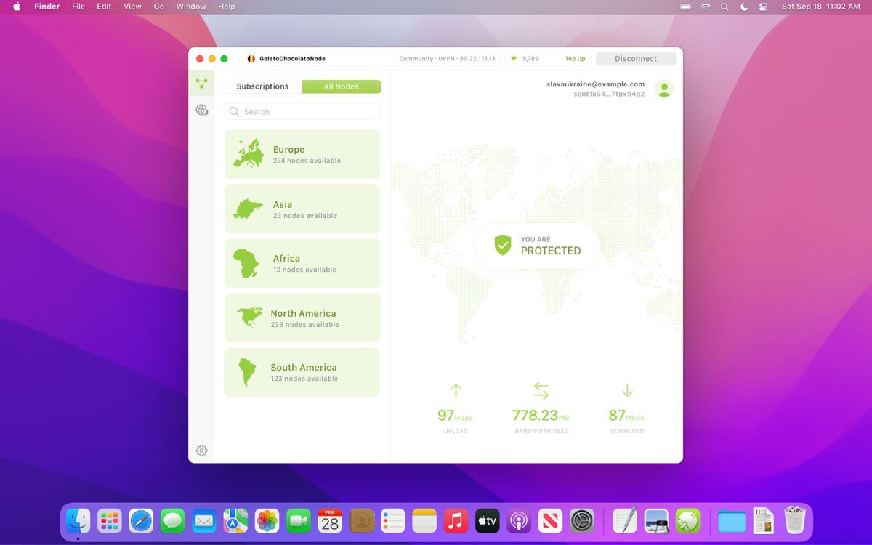The height and width of the screenshot is (545, 872).
Task: Select the All Nodes tab
Action: 341,86
